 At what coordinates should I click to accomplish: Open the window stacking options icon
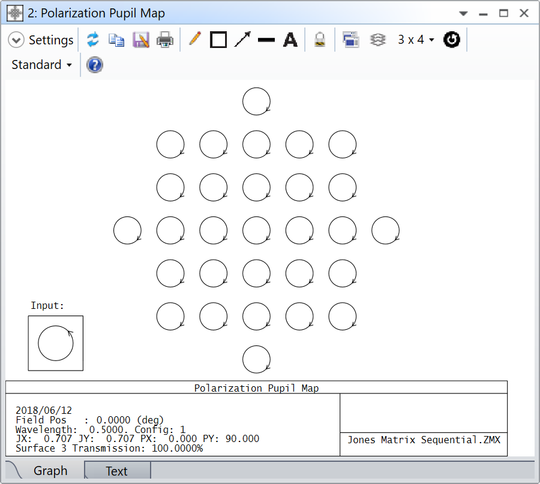tap(377, 40)
